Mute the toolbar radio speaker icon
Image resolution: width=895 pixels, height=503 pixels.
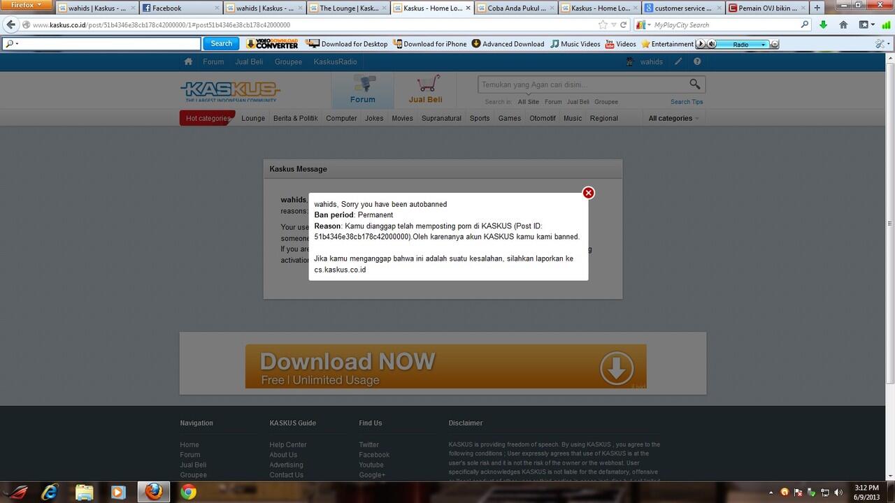[712, 44]
